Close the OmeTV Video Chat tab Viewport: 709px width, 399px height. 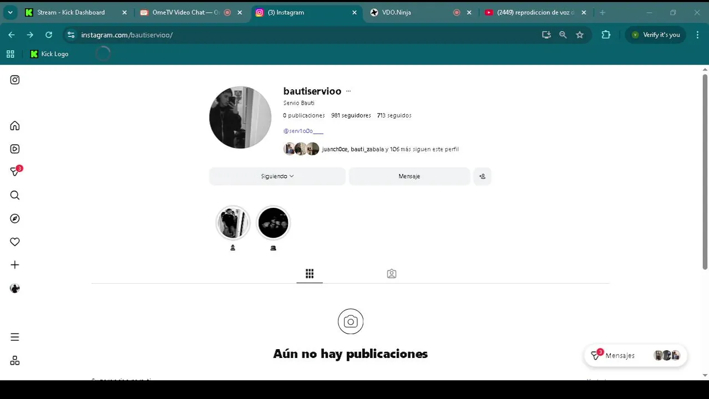click(240, 12)
